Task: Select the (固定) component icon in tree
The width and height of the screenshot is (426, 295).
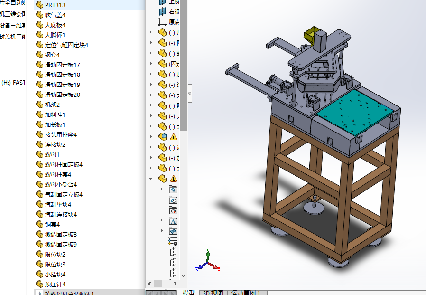Action: pos(162,64)
